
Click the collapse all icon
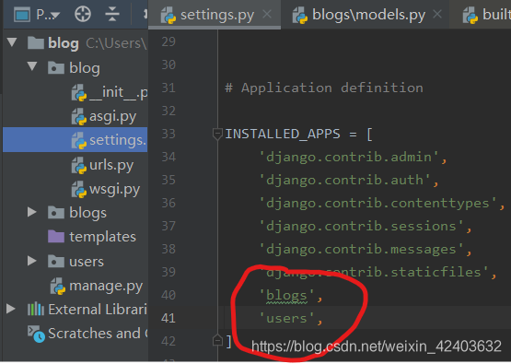112,15
